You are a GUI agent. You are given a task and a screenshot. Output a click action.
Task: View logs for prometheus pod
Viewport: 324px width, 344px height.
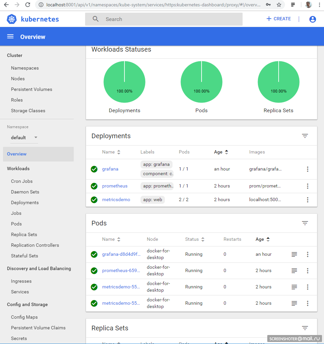[x=294, y=270]
